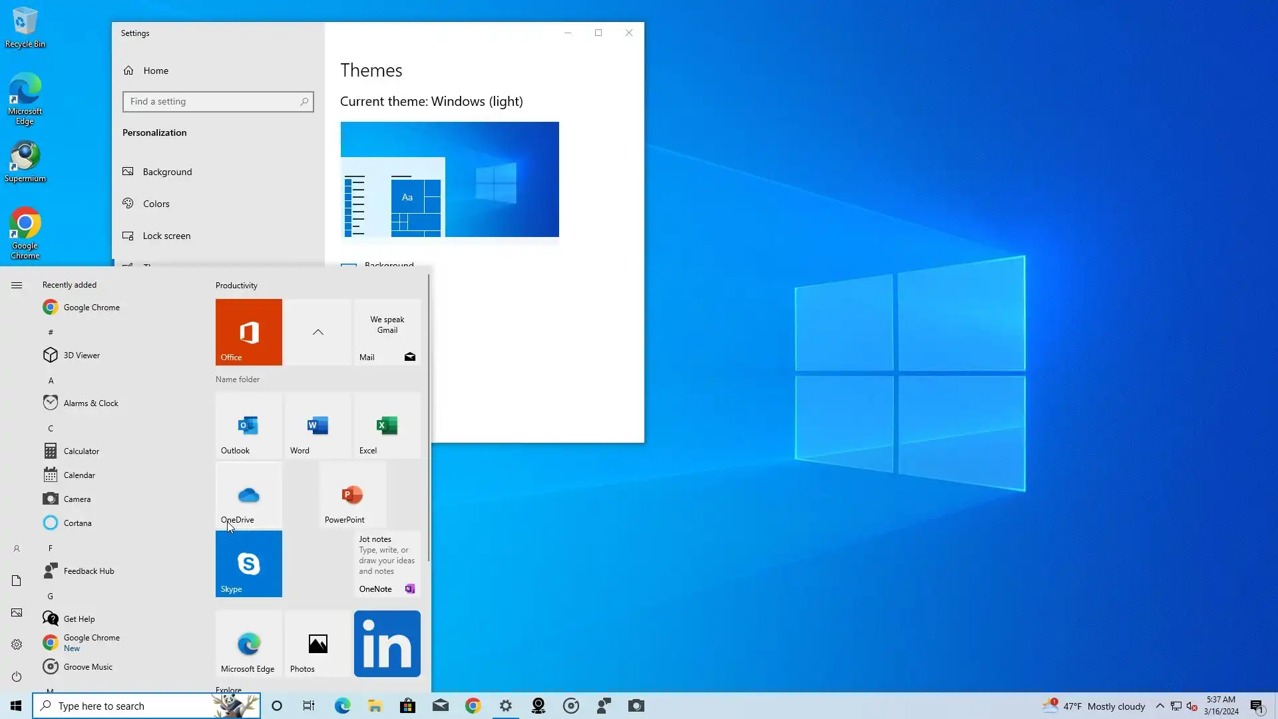The image size is (1278, 719).
Task: Expand the Start menu hamburger button
Action: coord(17,285)
